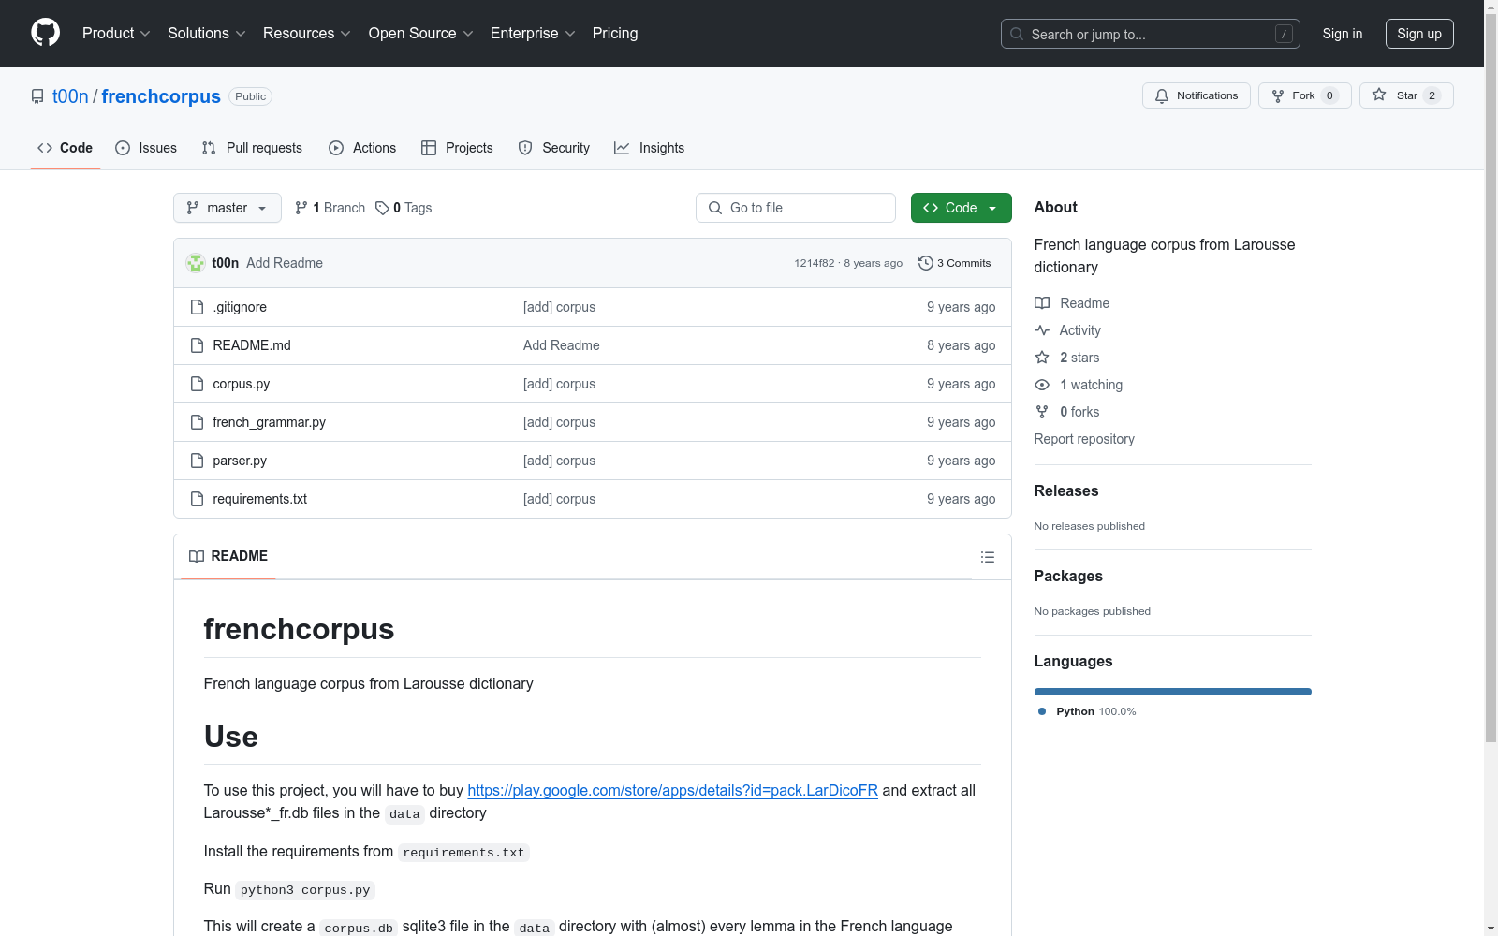Click Report repository link
This screenshot has height=936, width=1498.
click(x=1084, y=439)
